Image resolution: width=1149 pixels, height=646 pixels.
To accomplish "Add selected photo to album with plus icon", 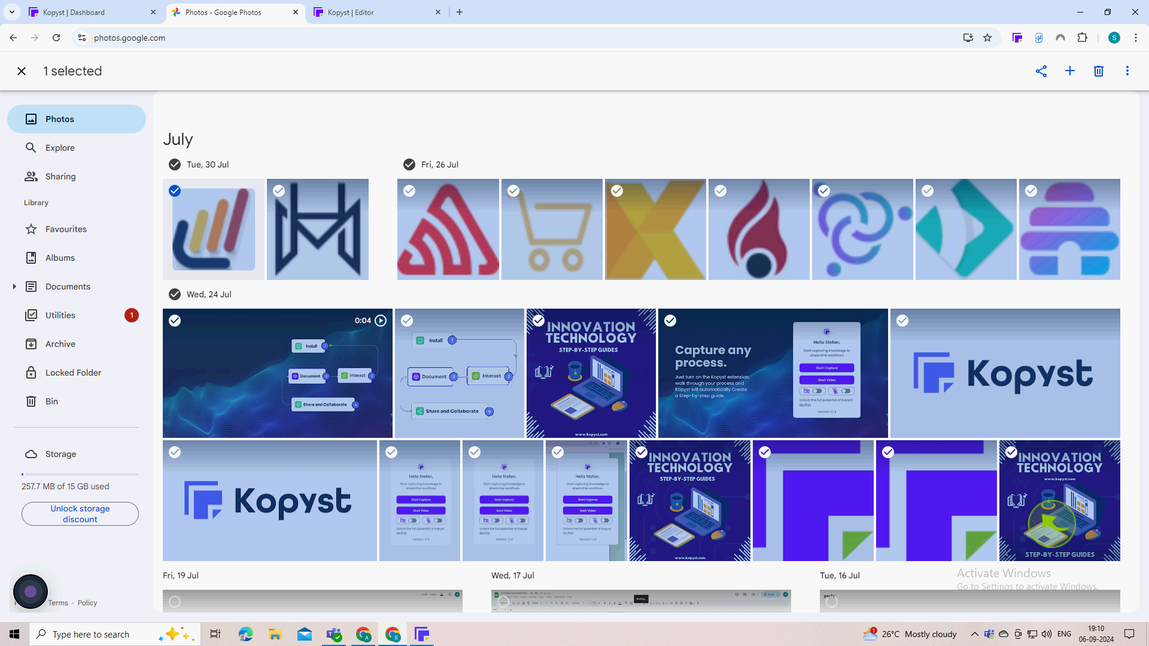I will coord(1070,71).
